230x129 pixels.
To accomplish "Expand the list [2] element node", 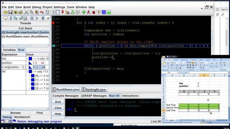I will click(29, 84).
